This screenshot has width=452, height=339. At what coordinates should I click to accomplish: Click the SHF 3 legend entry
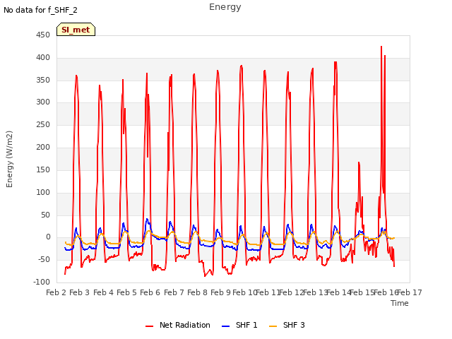287,325
